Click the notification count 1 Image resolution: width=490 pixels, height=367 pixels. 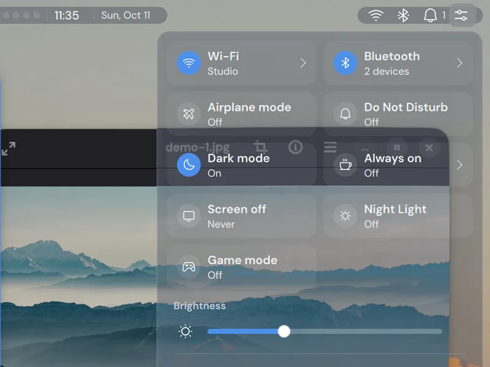pos(443,15)
